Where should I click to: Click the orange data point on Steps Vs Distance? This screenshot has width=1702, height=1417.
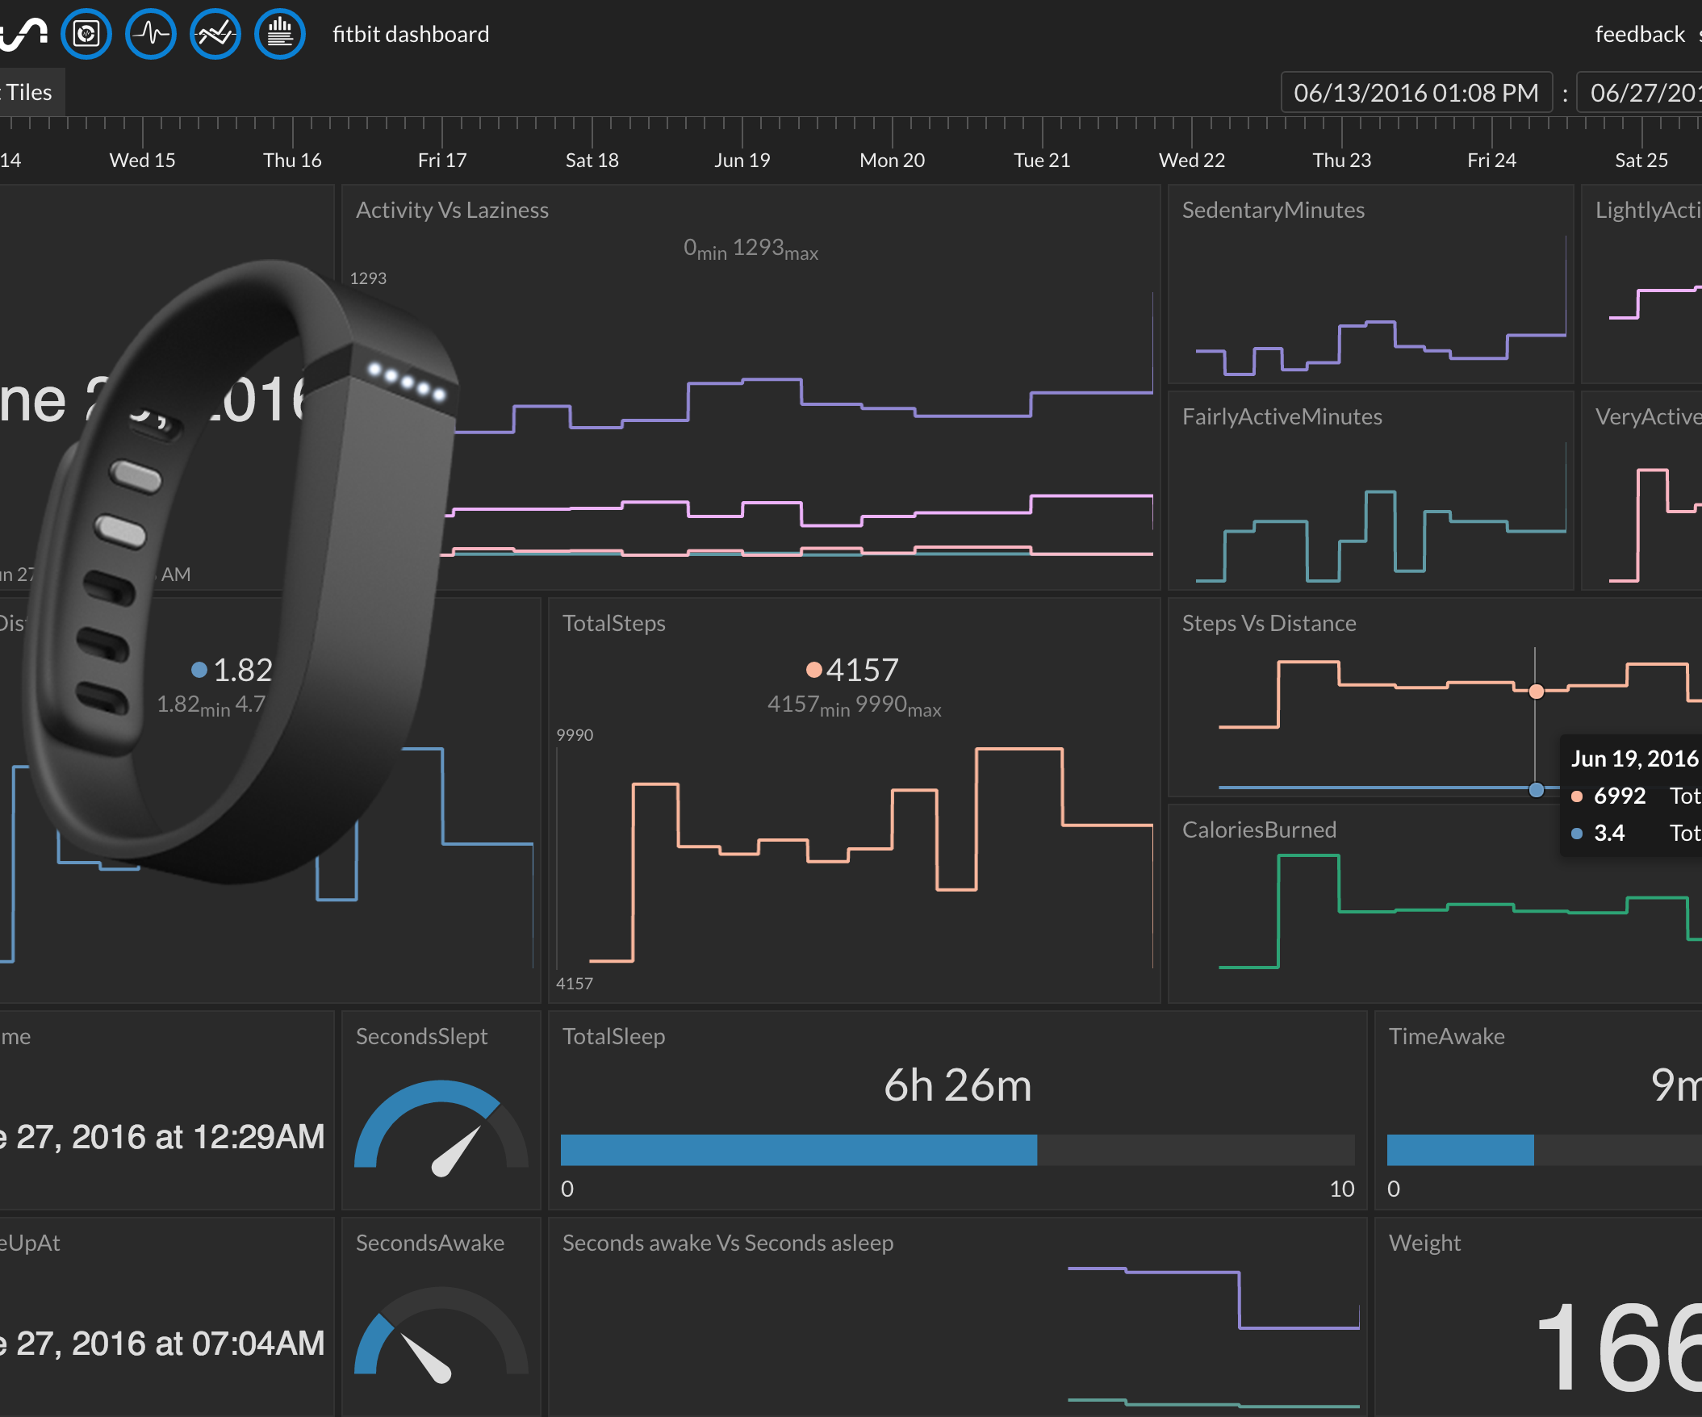click(1536, 691)
